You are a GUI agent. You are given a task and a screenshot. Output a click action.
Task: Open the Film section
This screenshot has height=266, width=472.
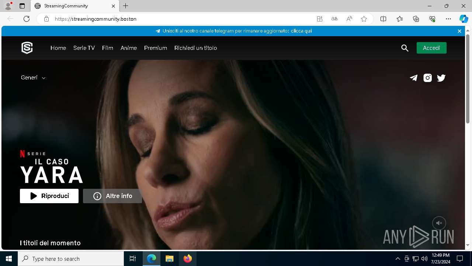pyautogui.click(x=108, y=48)
